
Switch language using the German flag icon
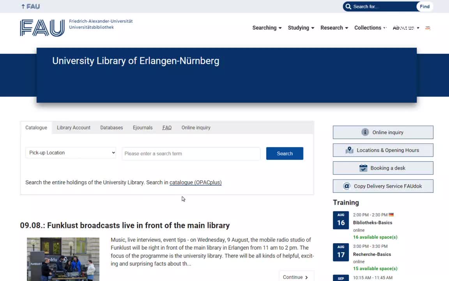click(x=428, y=28)
